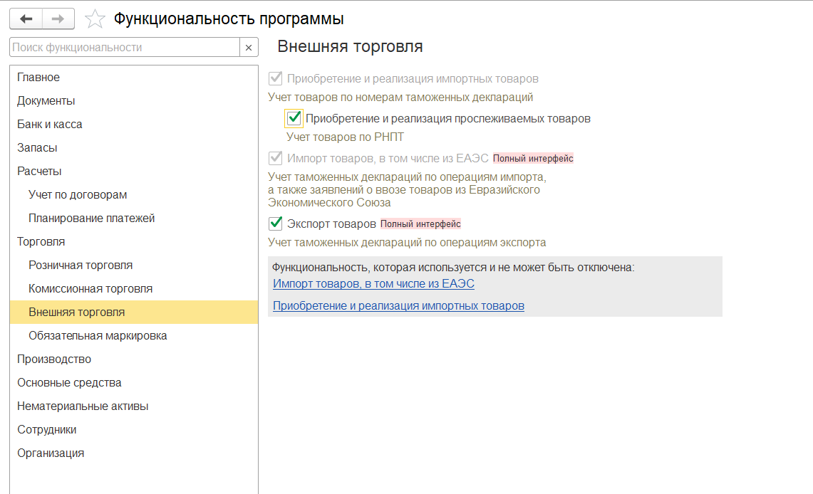Go to Банк и касса section
This screenshot has width=813, height=494.
tap(50, 125)
